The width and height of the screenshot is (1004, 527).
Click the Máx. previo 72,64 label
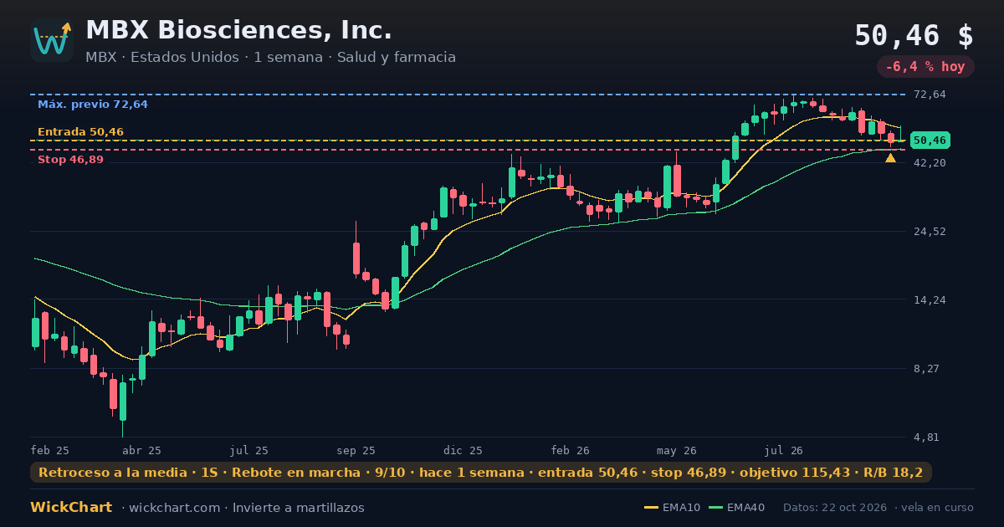coord(92,105)
